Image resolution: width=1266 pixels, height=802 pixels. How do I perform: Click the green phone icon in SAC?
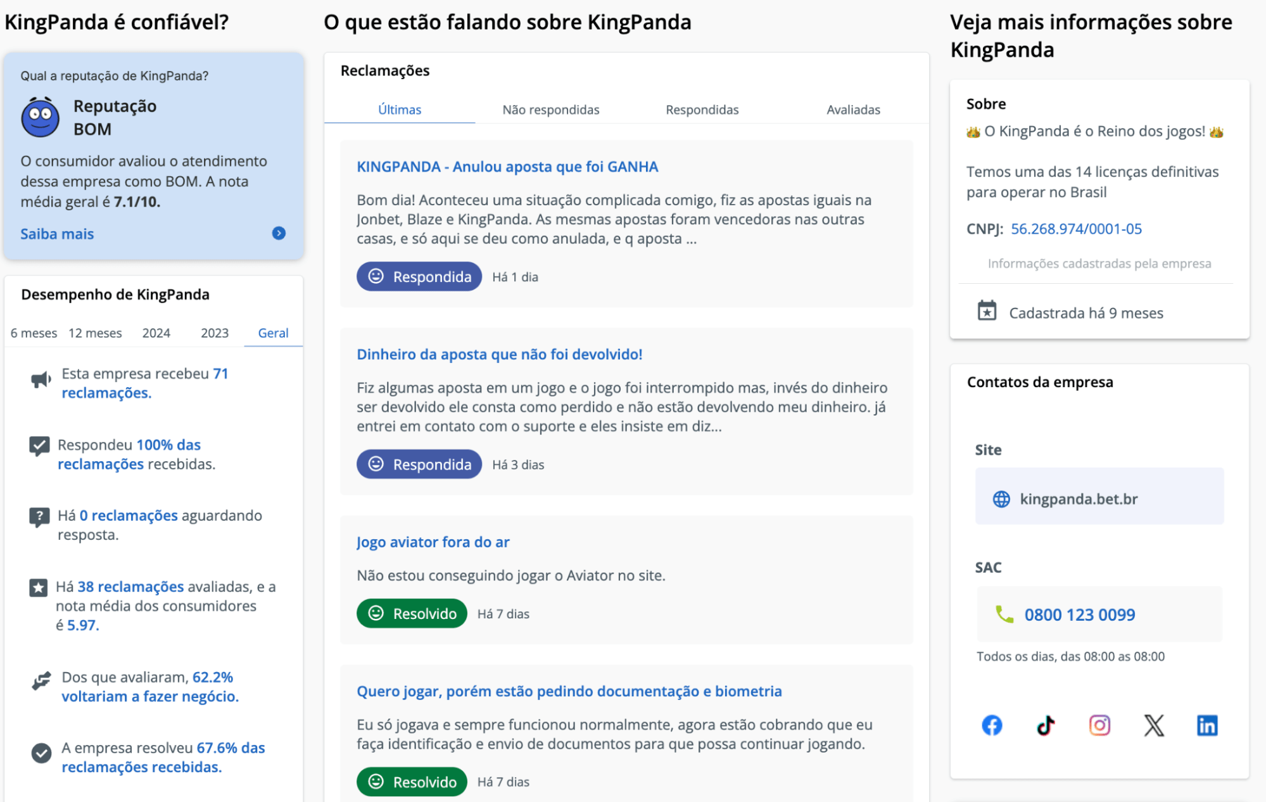tap(1004, 614)
